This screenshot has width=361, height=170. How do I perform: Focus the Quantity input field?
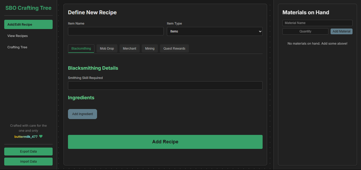pyautogui.click(x=305, y=31)
